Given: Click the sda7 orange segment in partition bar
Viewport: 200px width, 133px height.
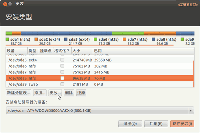Looking at the screenshot, I should point(160,33).
